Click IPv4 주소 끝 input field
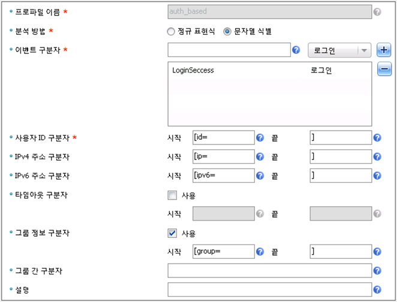This screenshot has height=302, width=397. 341,156
